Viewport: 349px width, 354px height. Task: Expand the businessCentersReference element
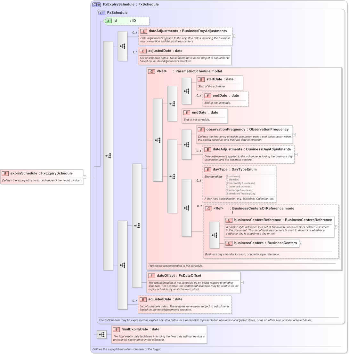coord(336,227)
